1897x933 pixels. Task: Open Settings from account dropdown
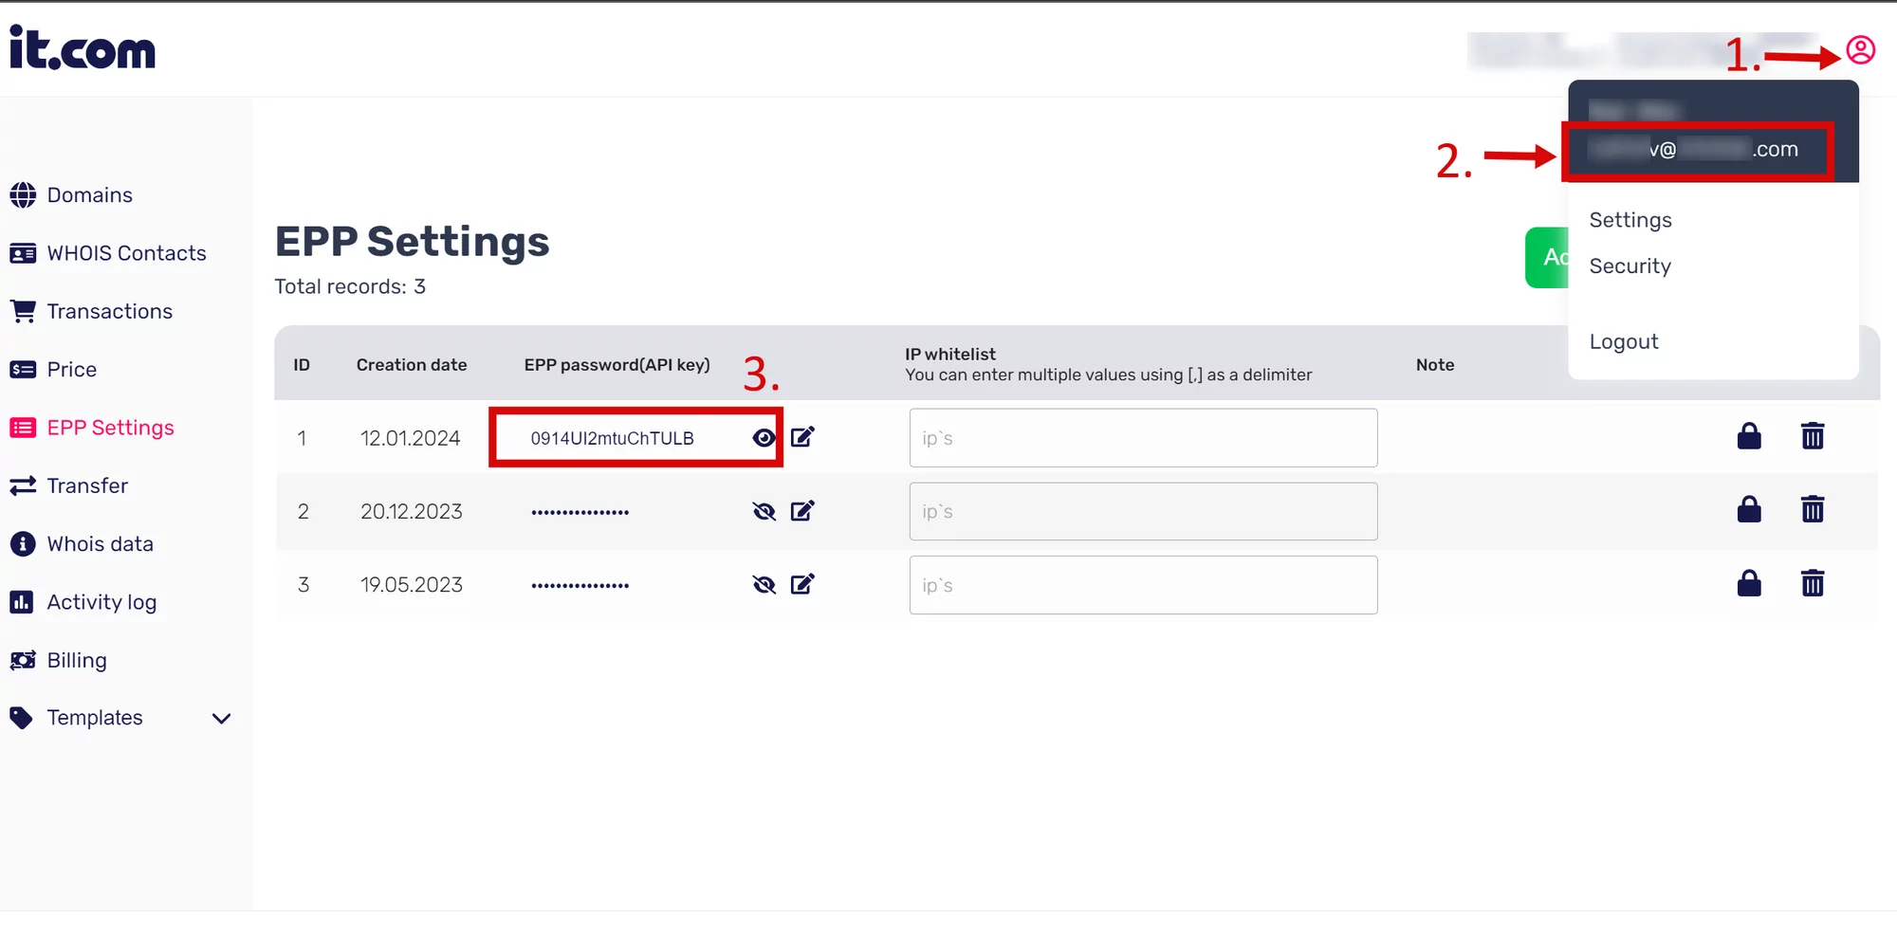[x=1630, y=220]
